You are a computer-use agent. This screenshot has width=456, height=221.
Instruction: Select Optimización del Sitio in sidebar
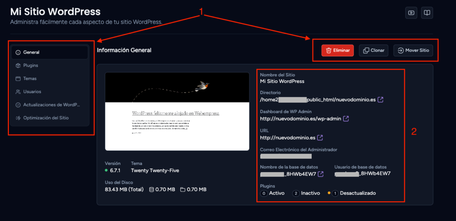[49, 118]
